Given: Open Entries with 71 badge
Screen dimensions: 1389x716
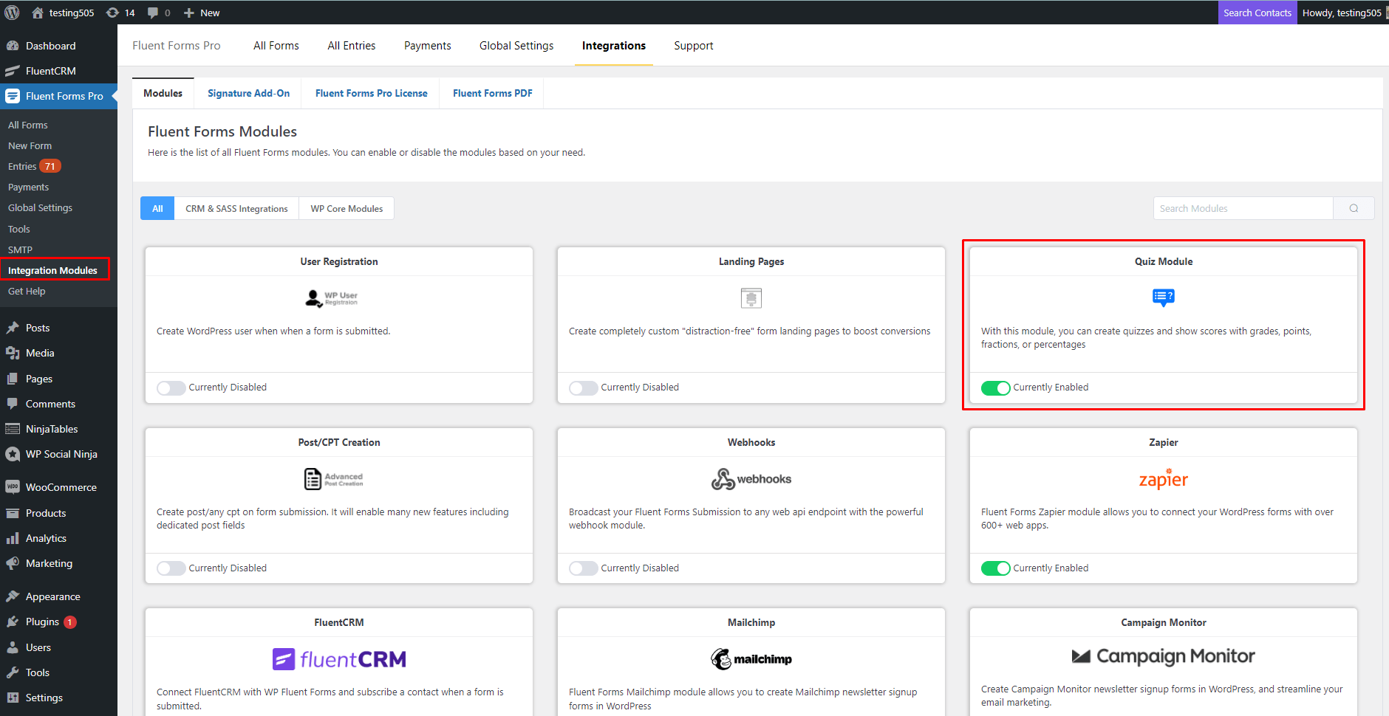Looking at the screenshot, I should [34, 166].
